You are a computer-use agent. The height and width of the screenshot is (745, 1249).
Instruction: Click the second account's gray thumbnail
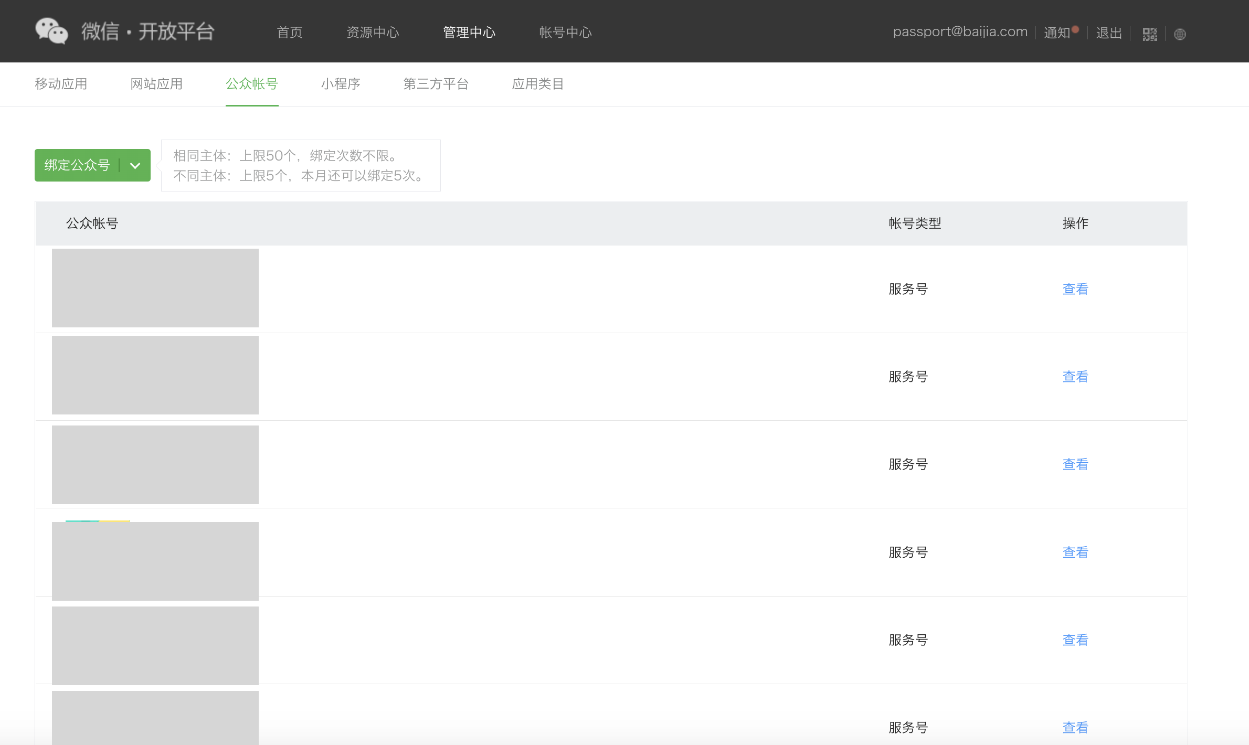pyautogui.click(x=155, y=375)
